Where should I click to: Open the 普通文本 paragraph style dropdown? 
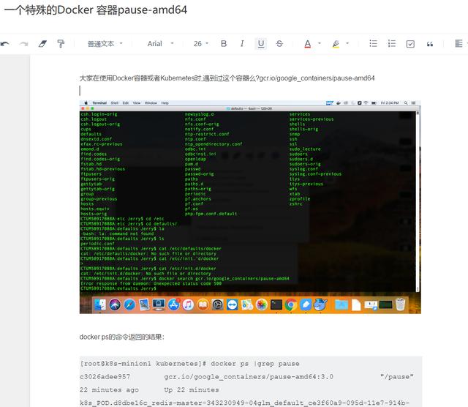(105, 44)
